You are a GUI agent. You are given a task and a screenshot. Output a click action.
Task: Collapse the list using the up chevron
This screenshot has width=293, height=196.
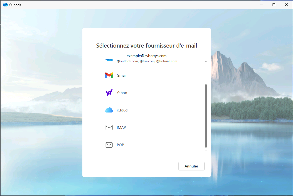tap(206, 61)
